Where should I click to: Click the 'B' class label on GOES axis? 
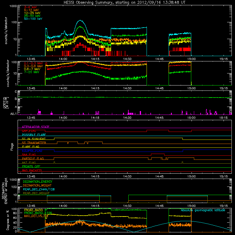coord(16,99)
